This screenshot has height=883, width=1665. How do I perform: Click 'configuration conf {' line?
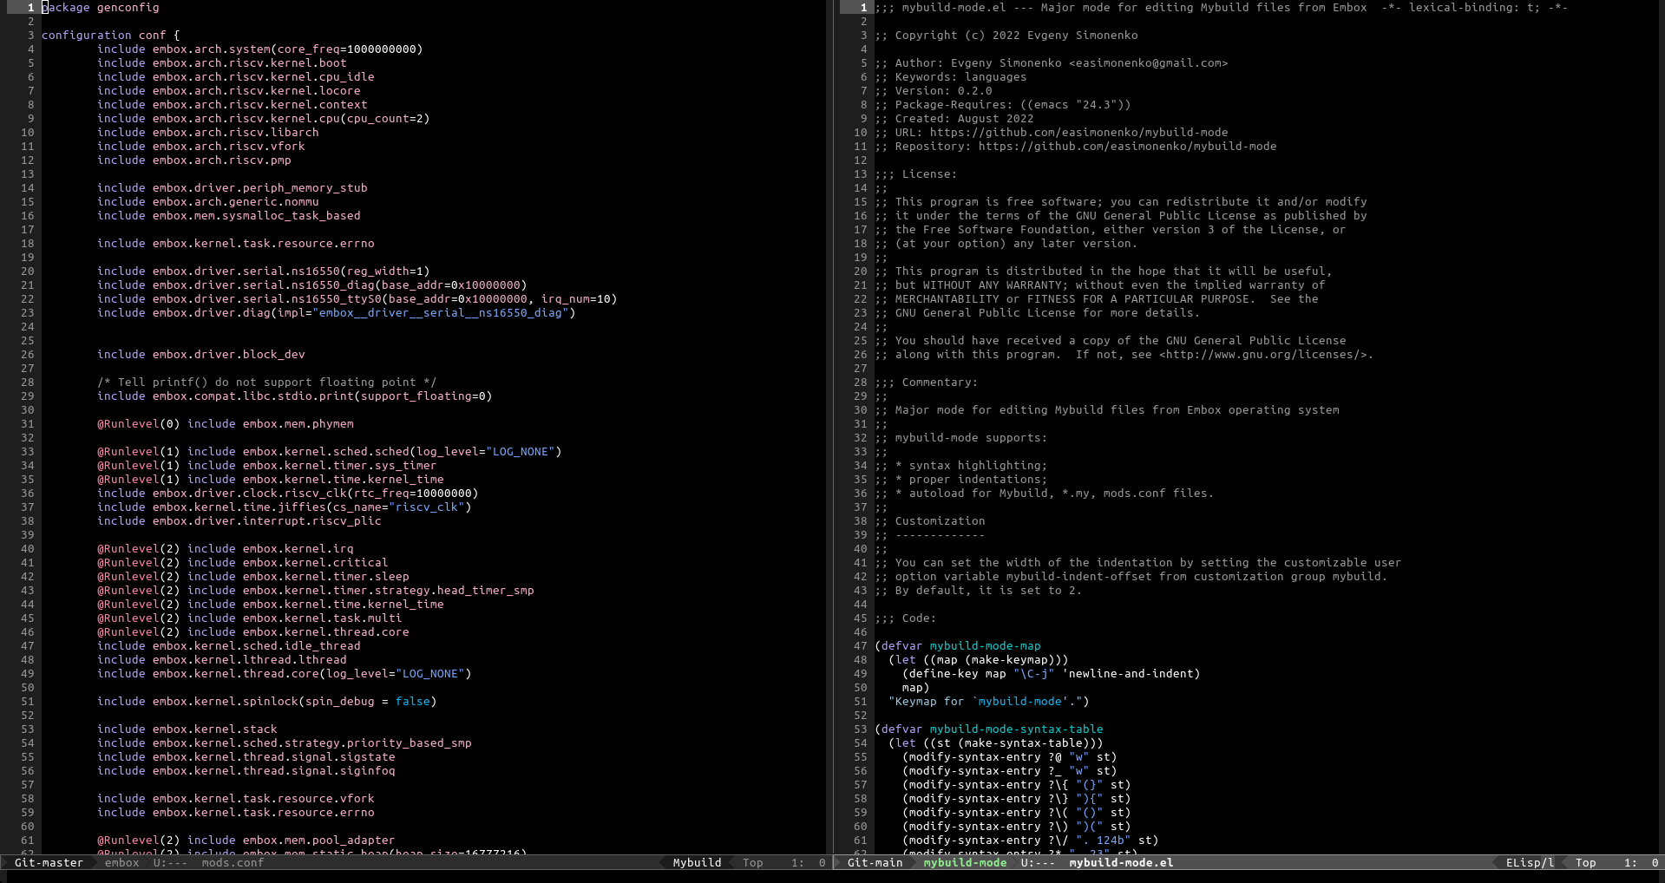[x=111, y=36]
